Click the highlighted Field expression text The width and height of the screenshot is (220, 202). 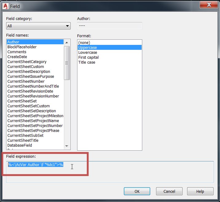pos(36,164)
